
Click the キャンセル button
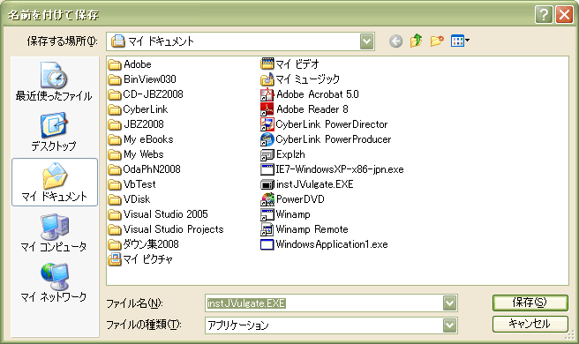click(x=530, y=324)
